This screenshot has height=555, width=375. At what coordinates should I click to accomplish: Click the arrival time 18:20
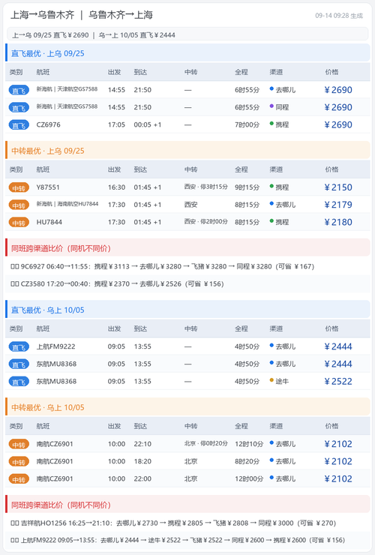142,461
